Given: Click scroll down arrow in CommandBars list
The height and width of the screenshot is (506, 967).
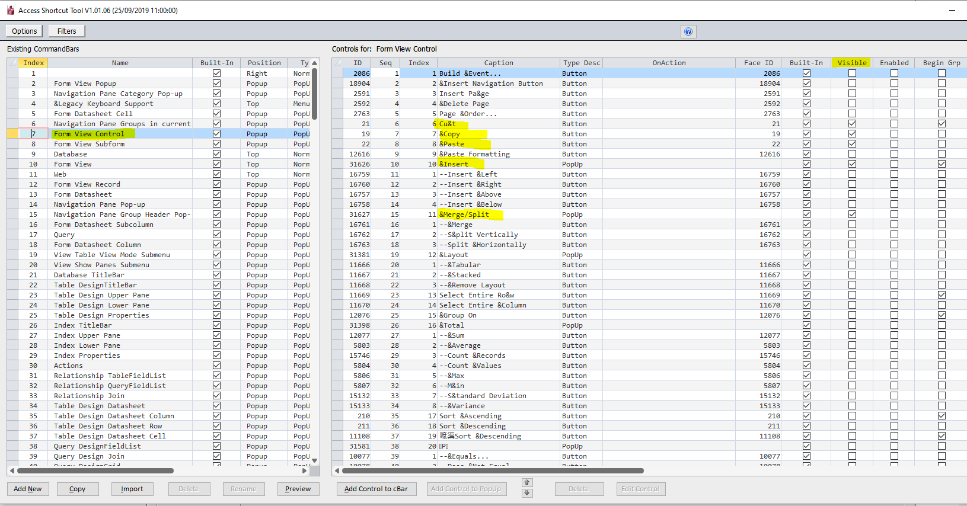Looking at the screenshot, I should pyautogui.click(x=315, y=460).
